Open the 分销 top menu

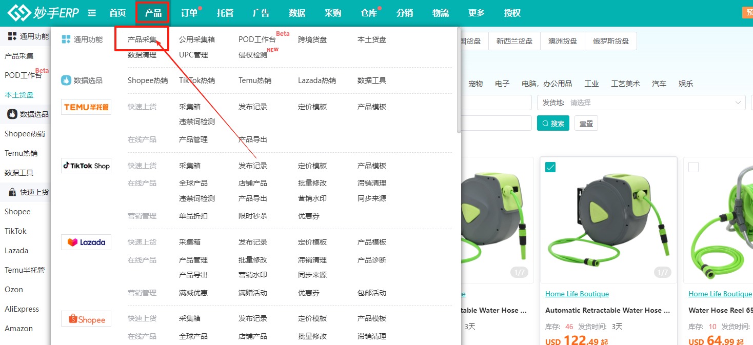click(x=405, y=13)
